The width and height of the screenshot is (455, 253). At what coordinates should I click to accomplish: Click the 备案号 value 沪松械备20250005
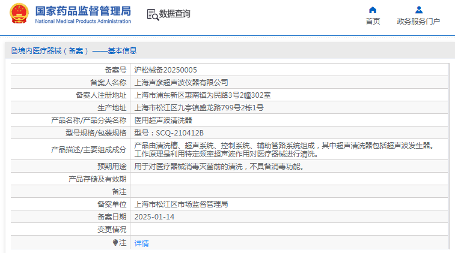(165, 70)
